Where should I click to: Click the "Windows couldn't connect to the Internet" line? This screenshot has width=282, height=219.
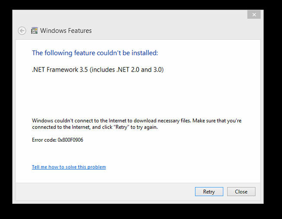point(87,121)
